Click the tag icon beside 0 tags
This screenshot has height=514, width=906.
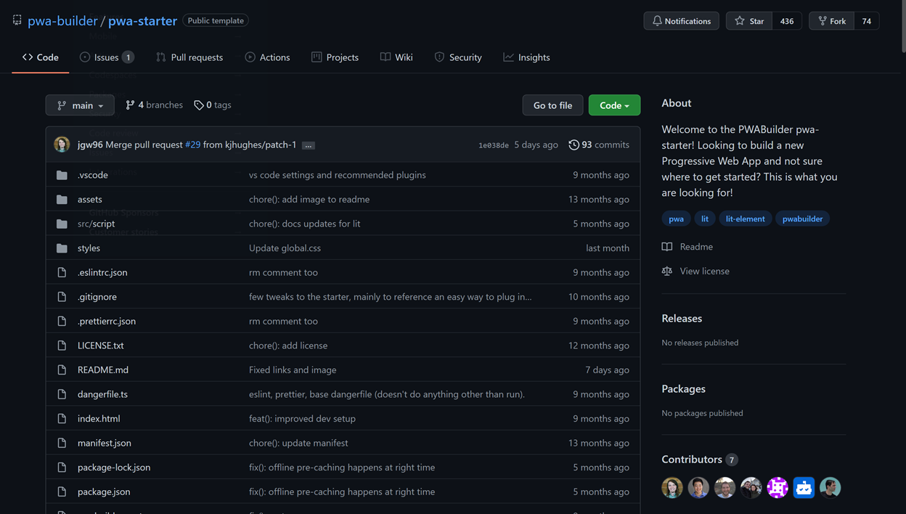tap(199, 105)
